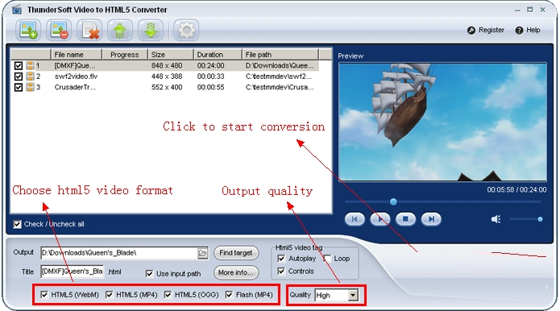Click the 552 x 400 size cell
This screenshot has width=560, height=311.
[167, 87]
